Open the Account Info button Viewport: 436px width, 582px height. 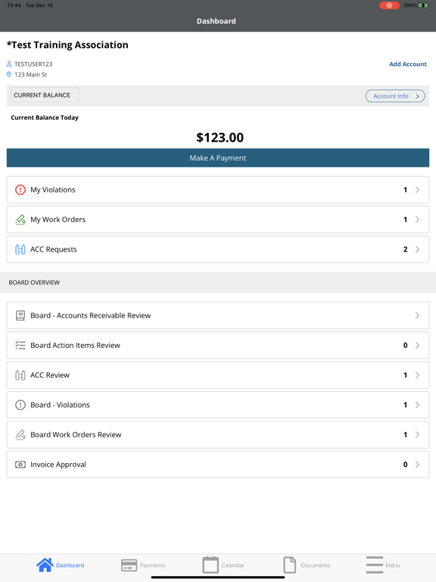395,95
